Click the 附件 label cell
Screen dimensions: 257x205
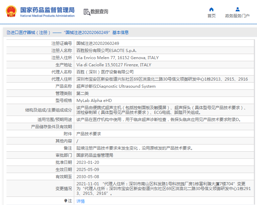click(x=68, y=134)
